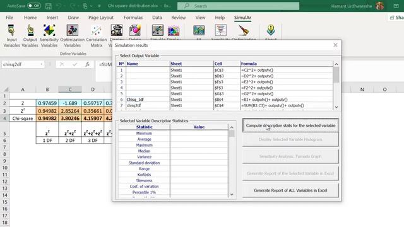The image size is (404, 227).
Task: Click the ribbon display options icon
Action: 396,6
